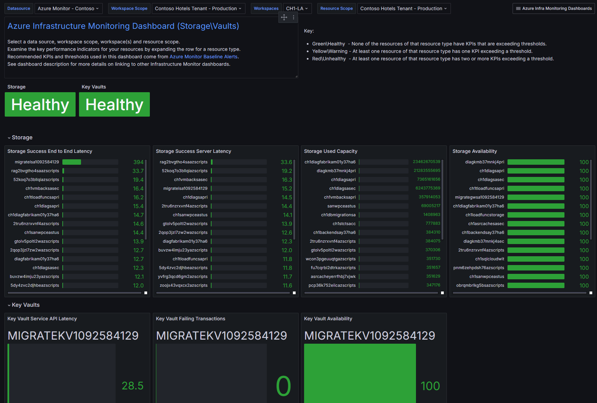Open the Datasource dropdown showing Azure Monitor - Contoso
Screen dimensions: 597x403
68,8
